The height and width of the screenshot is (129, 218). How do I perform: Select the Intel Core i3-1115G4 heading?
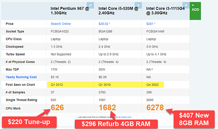point(165,11)
